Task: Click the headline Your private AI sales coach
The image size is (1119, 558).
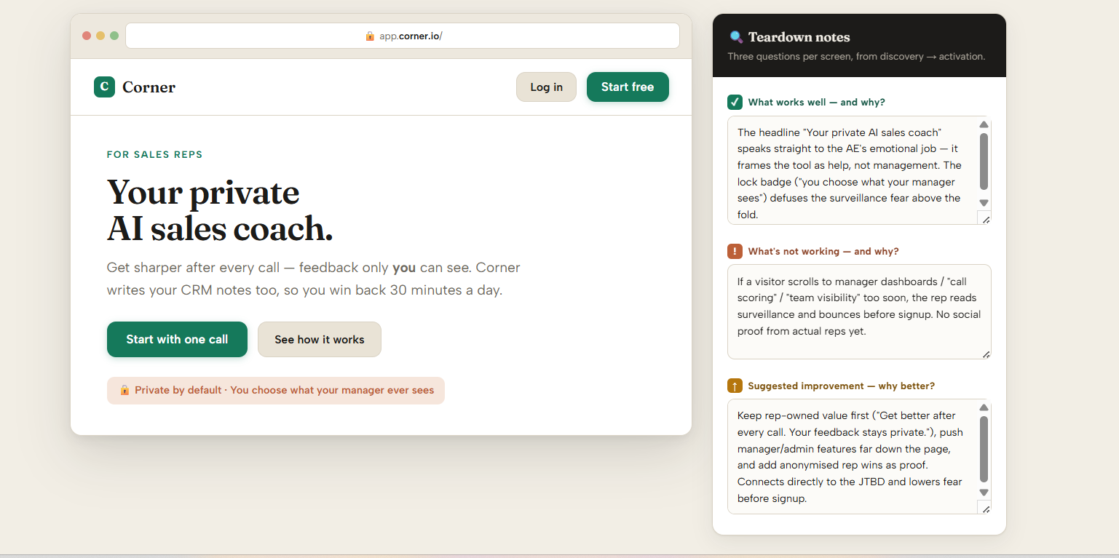Action: pyautogui.click(x=220, y=210)
